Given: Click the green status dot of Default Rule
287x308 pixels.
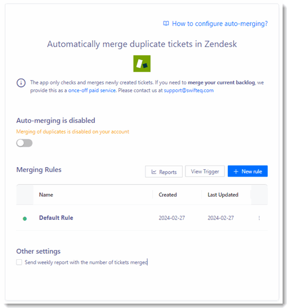Looking at the screenshot, I should [25, 219].
